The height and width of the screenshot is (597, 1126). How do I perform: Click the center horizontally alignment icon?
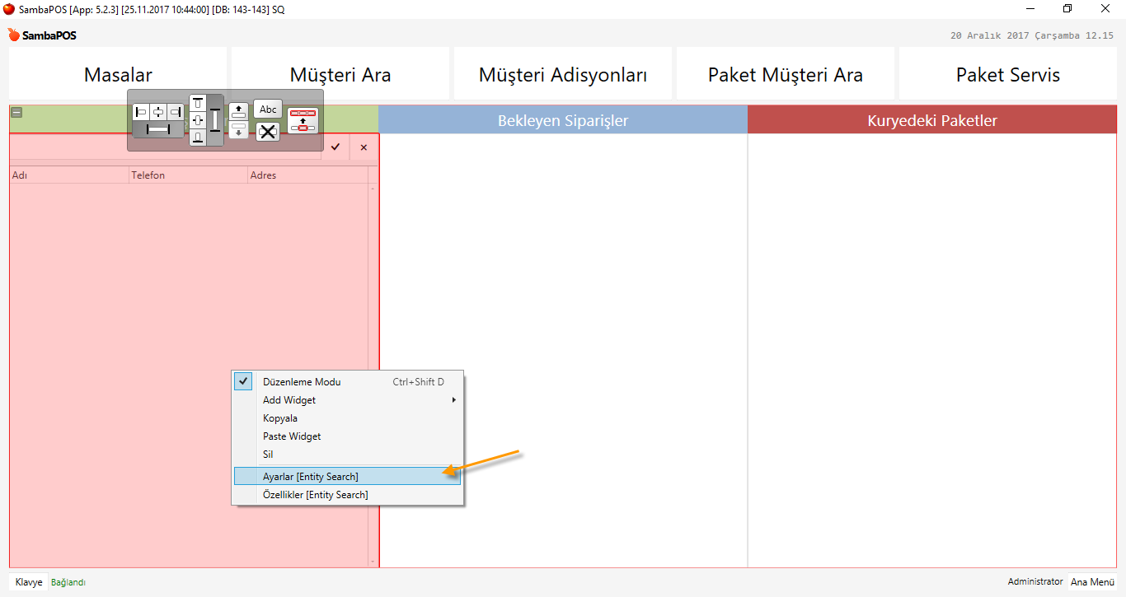point(158,111)
